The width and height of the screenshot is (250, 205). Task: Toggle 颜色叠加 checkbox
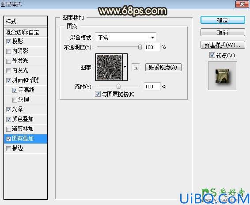8,119
